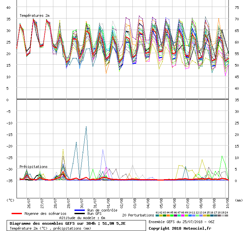Click the 40 value on the temperature axis
This screenshot has height=231, width=245.
tap(8, 8)
